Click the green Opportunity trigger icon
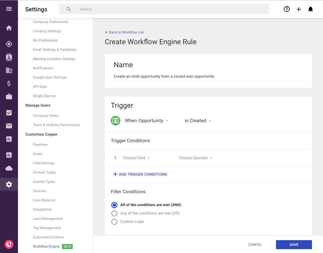 116,120
